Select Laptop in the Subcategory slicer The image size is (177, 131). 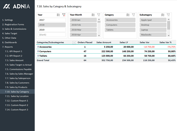153,30
